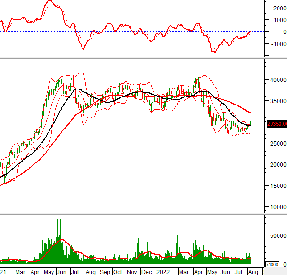Click the 35000 price axis label
This screenshot has width=287, height=275.
(277, 101)
